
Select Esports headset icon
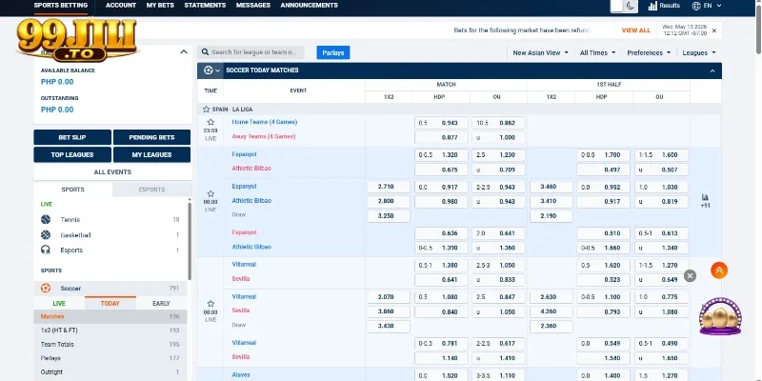pyautogui.click(x=46, y=251)
